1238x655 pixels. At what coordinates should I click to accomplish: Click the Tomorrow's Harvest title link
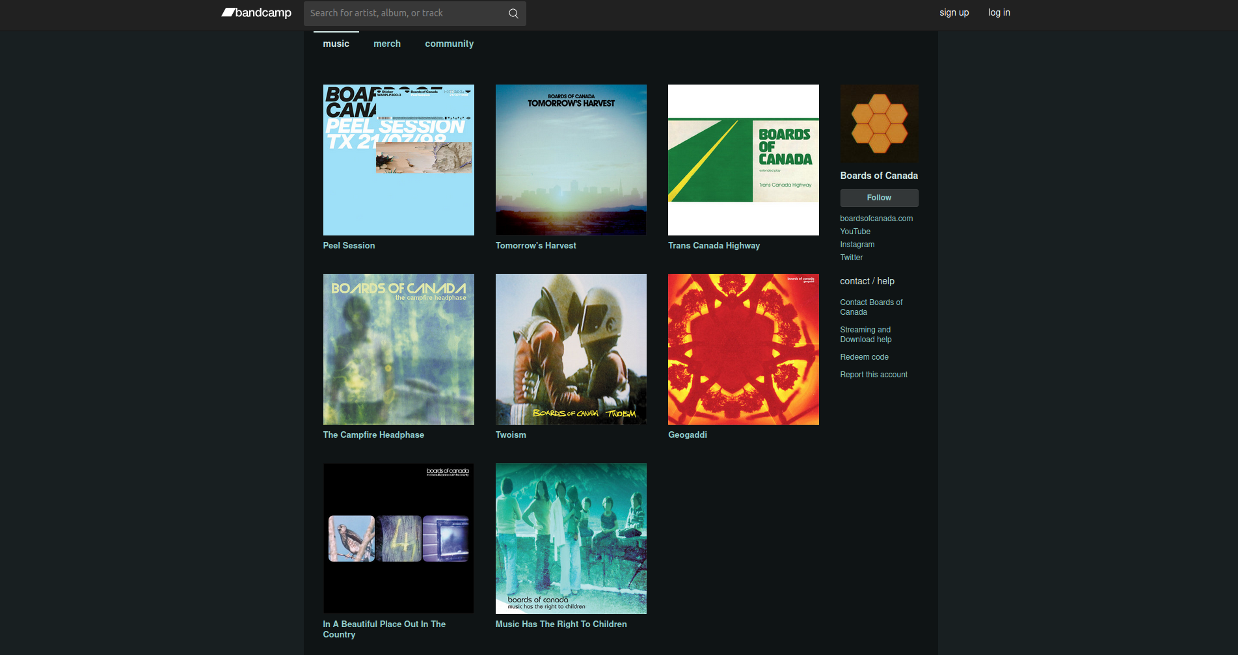pyautogui.click(x=536, y=245)
